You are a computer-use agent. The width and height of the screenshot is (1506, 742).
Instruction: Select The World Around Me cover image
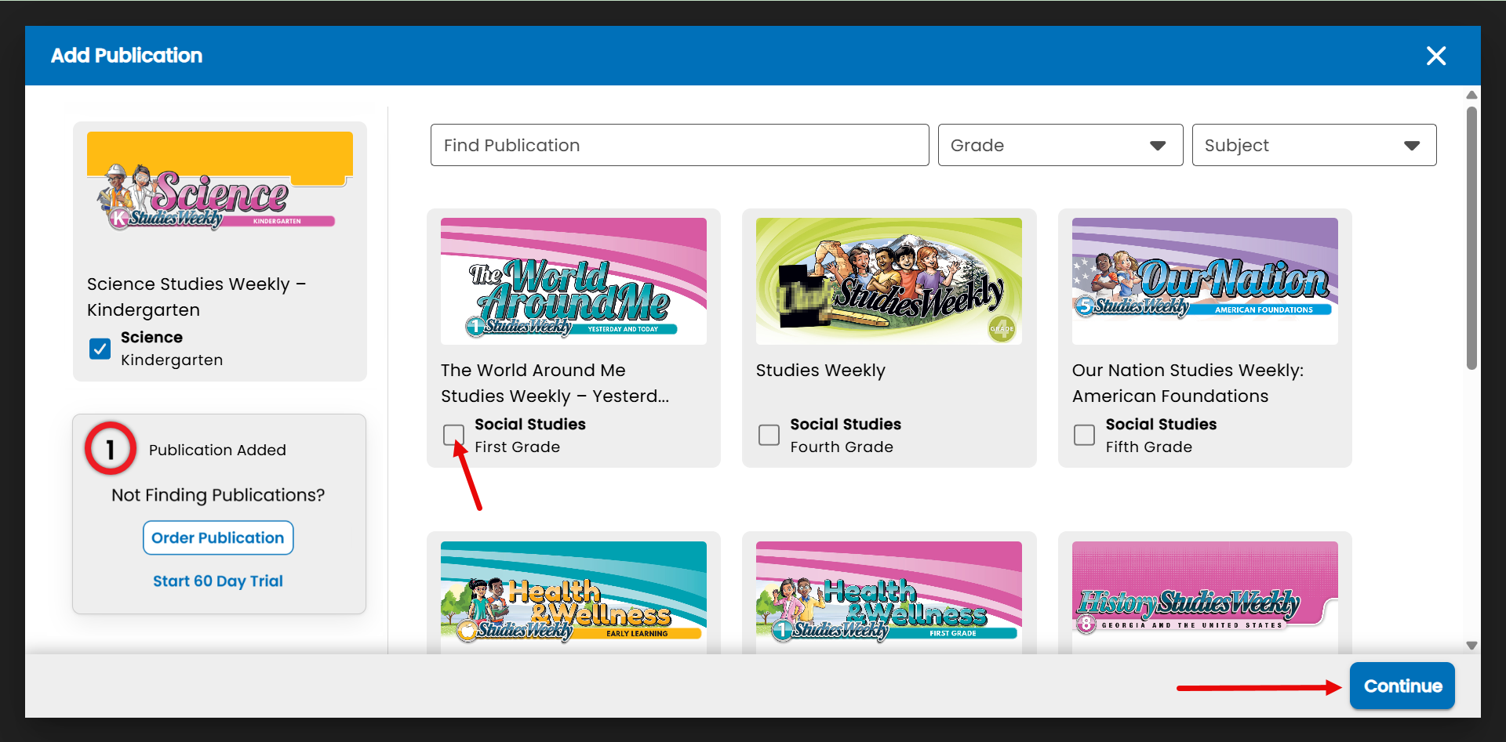click(573, 281)
